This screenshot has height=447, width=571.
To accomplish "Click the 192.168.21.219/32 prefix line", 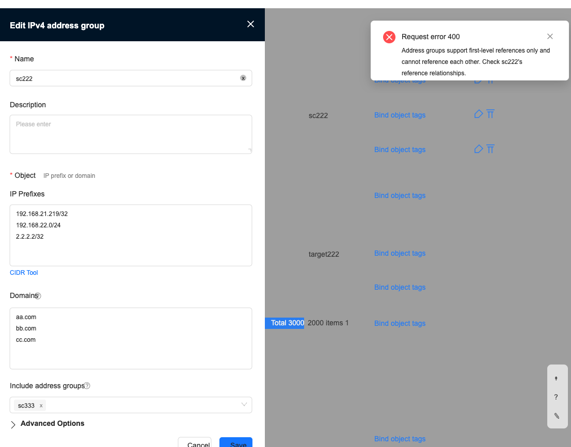I will click(42, 214).
